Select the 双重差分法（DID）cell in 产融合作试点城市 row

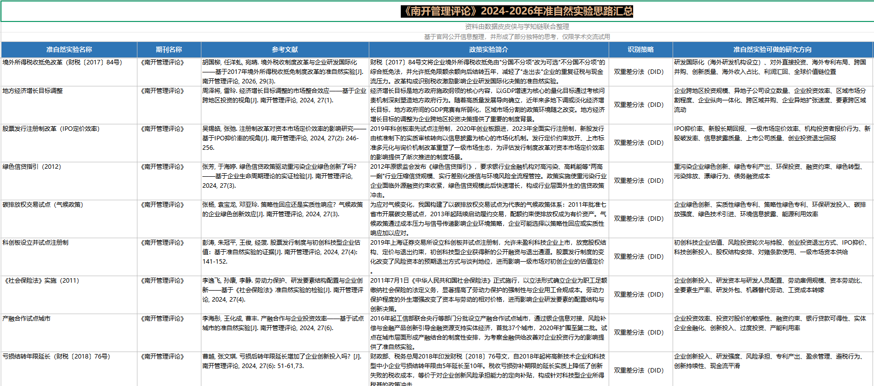(x=641, y=333)
